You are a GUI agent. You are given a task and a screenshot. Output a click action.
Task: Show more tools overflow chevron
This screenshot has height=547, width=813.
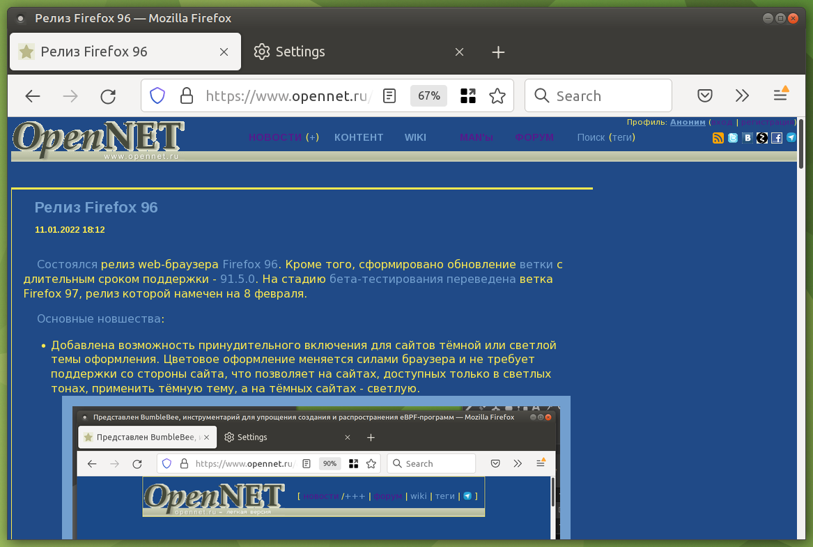[742, 96]
